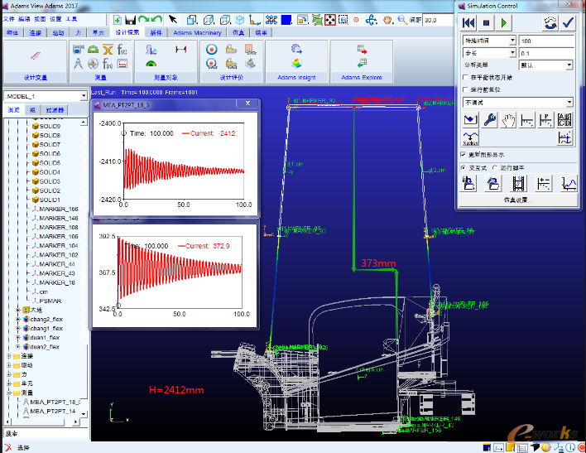
Task: Select the point-to-point distance measure icon
Action: 78,64
